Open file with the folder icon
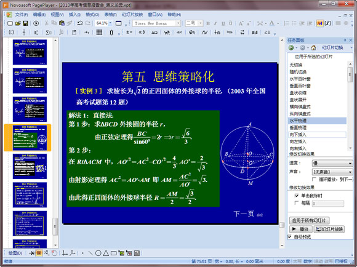Screen dimensions: 357x267 [x=18, y=23]
